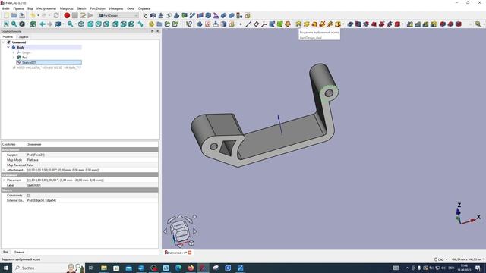Click the Execute macro play icon
This screenshot has height=273, width=486.
click(x=90, y=15)
